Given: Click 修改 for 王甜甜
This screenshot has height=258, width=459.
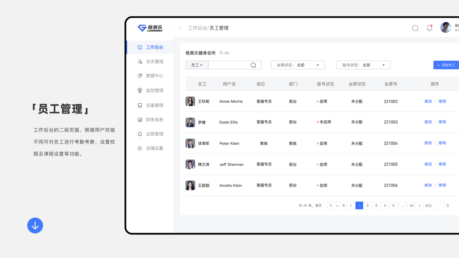Looking at the screenshot, I should 428,185.
